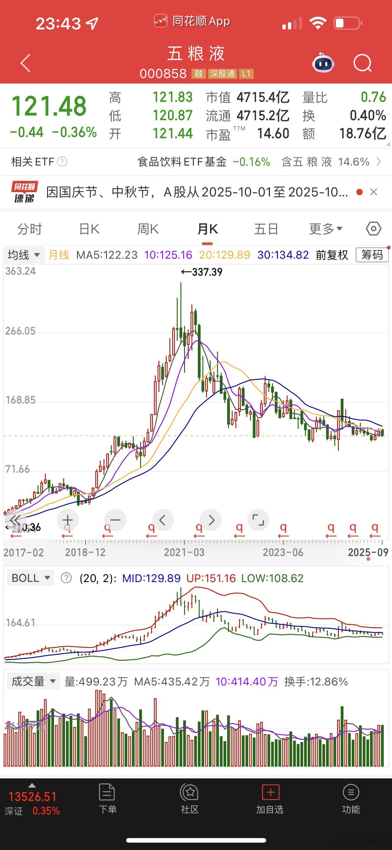The image size is (392, 850).
Task: Open the 下单 order icon
Action: tap(107, 792)
